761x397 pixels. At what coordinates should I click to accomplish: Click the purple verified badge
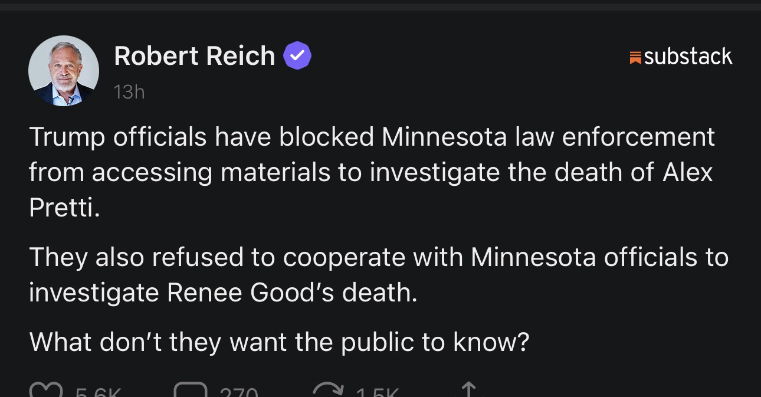(x=297, y=57)
